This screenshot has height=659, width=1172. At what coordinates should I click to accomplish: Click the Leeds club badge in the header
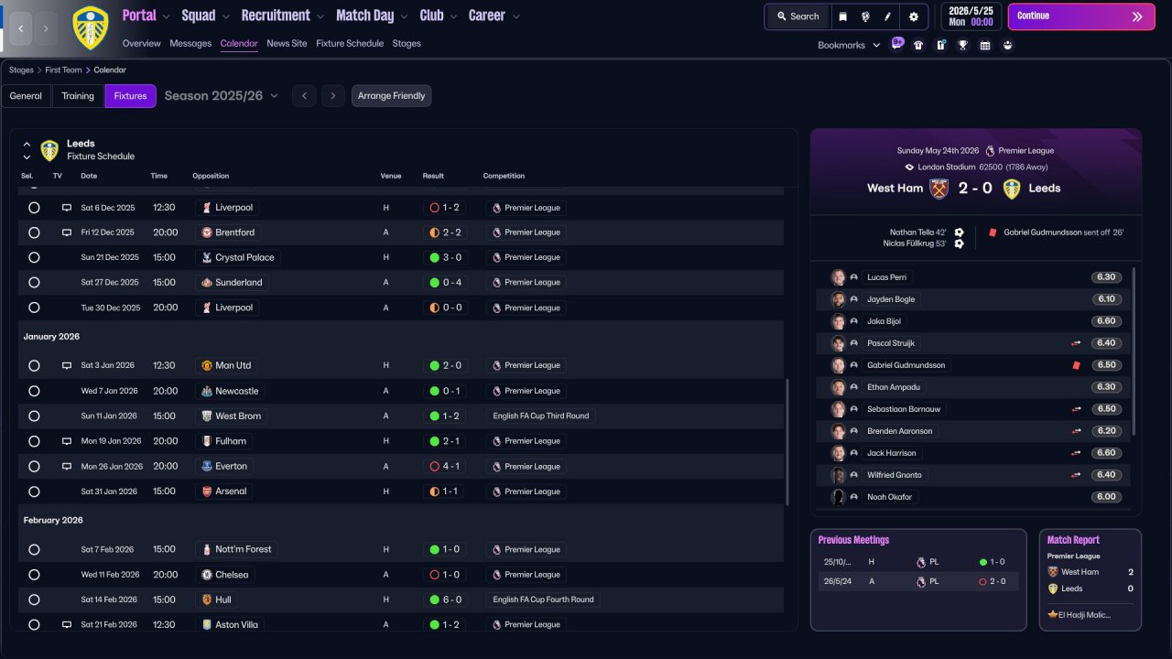coord(90,27)
